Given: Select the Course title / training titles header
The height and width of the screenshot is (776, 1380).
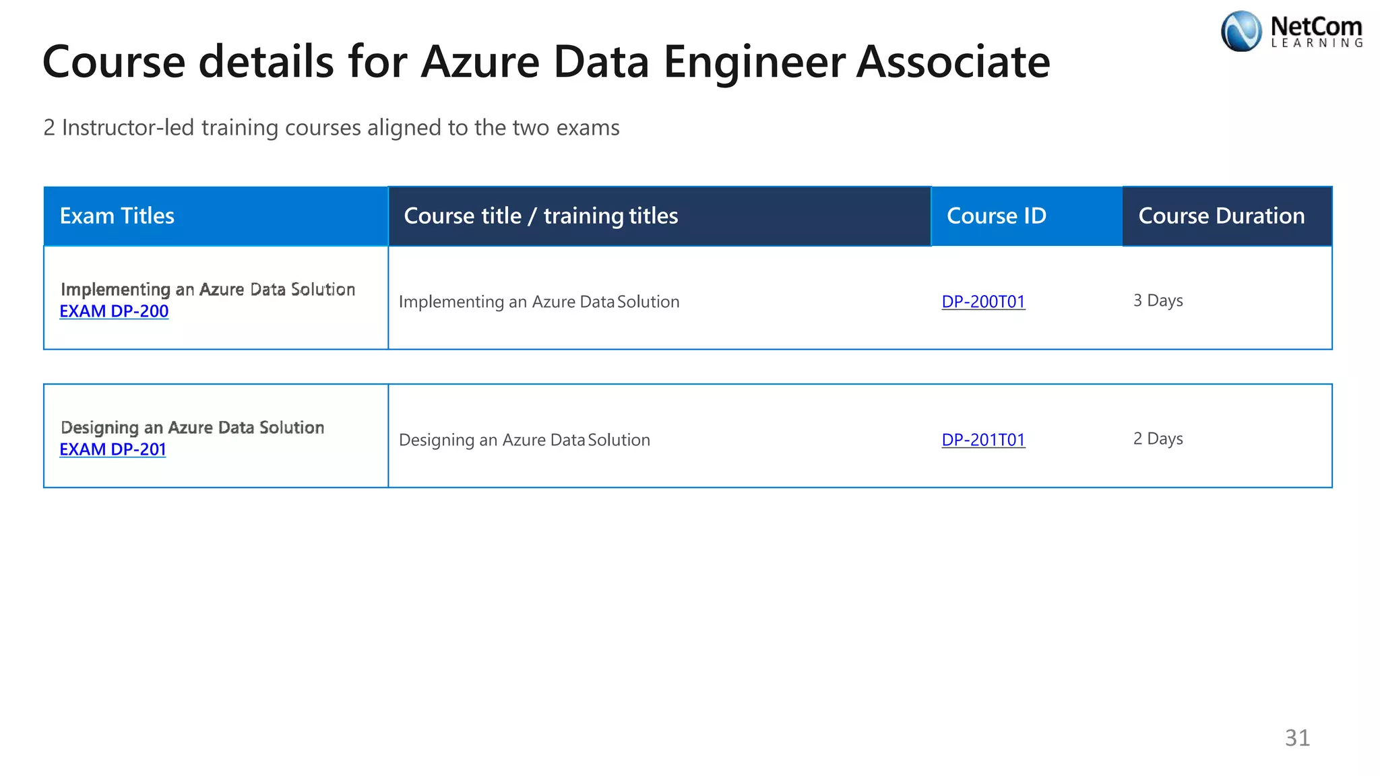Looking at the screenshot, I should 660,216.
